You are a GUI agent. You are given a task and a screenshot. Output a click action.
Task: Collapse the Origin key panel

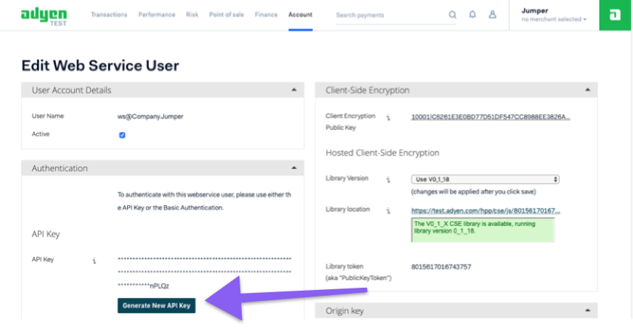click(587, 310)
